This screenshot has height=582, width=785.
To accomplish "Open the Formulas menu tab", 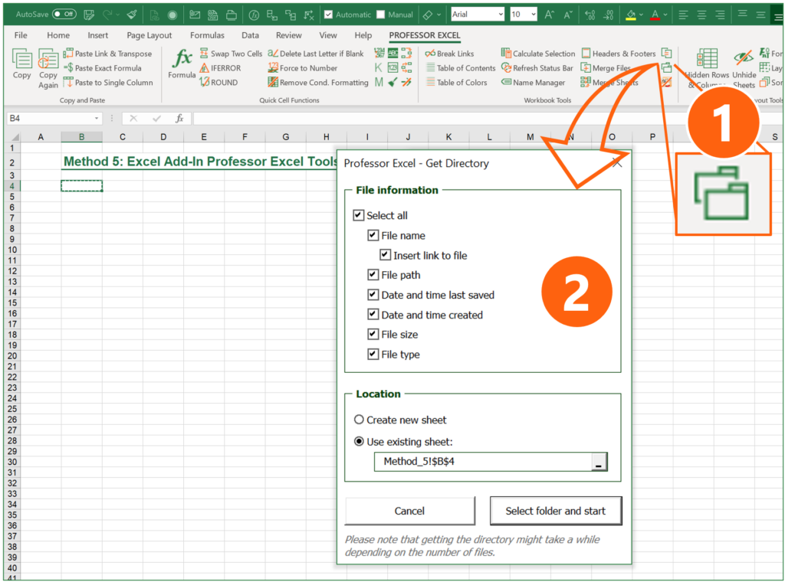I will 206,34.
